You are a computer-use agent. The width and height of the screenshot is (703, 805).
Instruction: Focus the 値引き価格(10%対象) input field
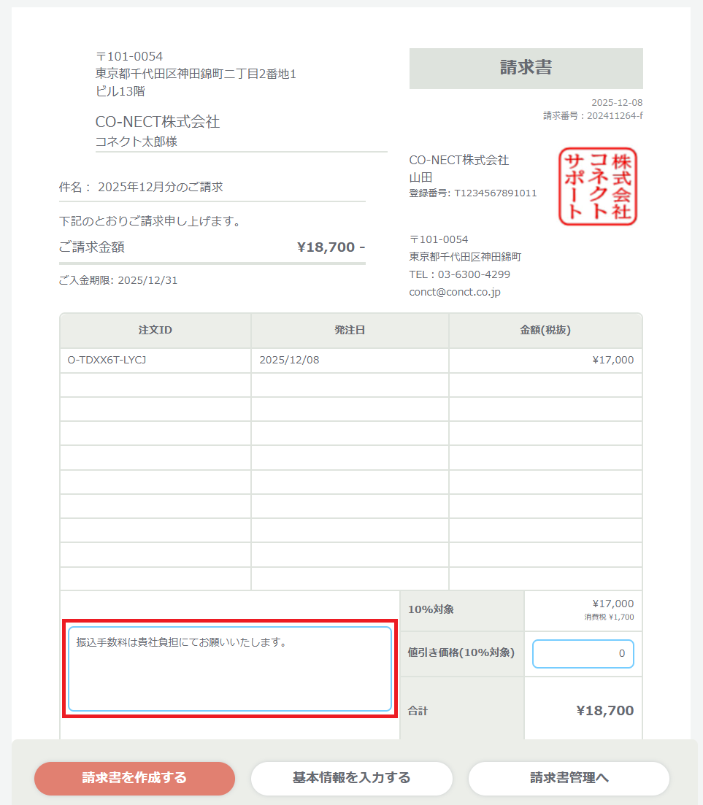583,653
